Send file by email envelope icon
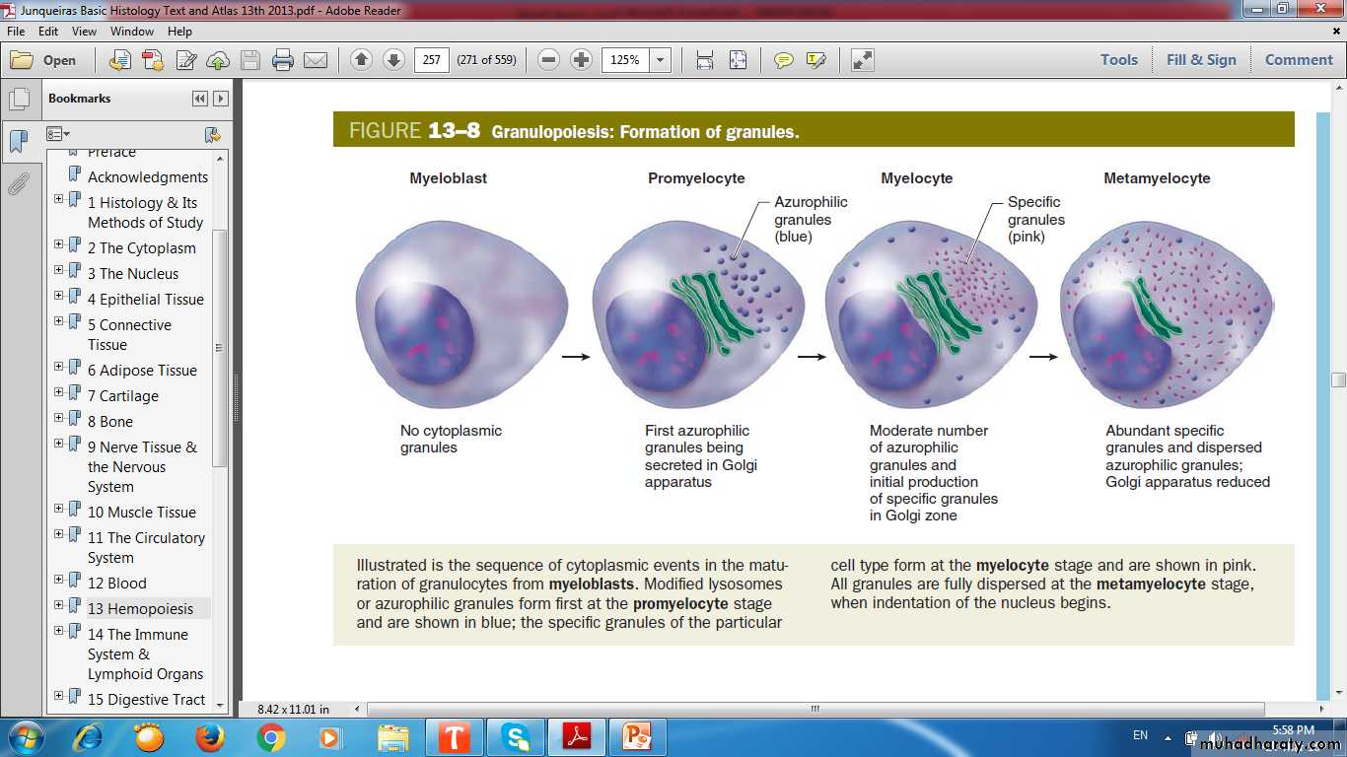The image size is (1347, 757). [316, 60]
